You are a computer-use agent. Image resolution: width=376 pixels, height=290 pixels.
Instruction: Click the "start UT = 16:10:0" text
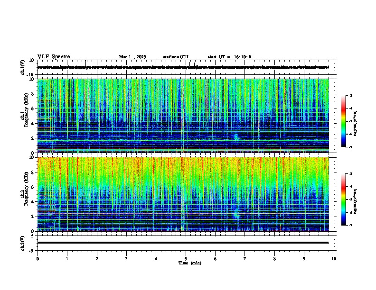click(229, 57)
